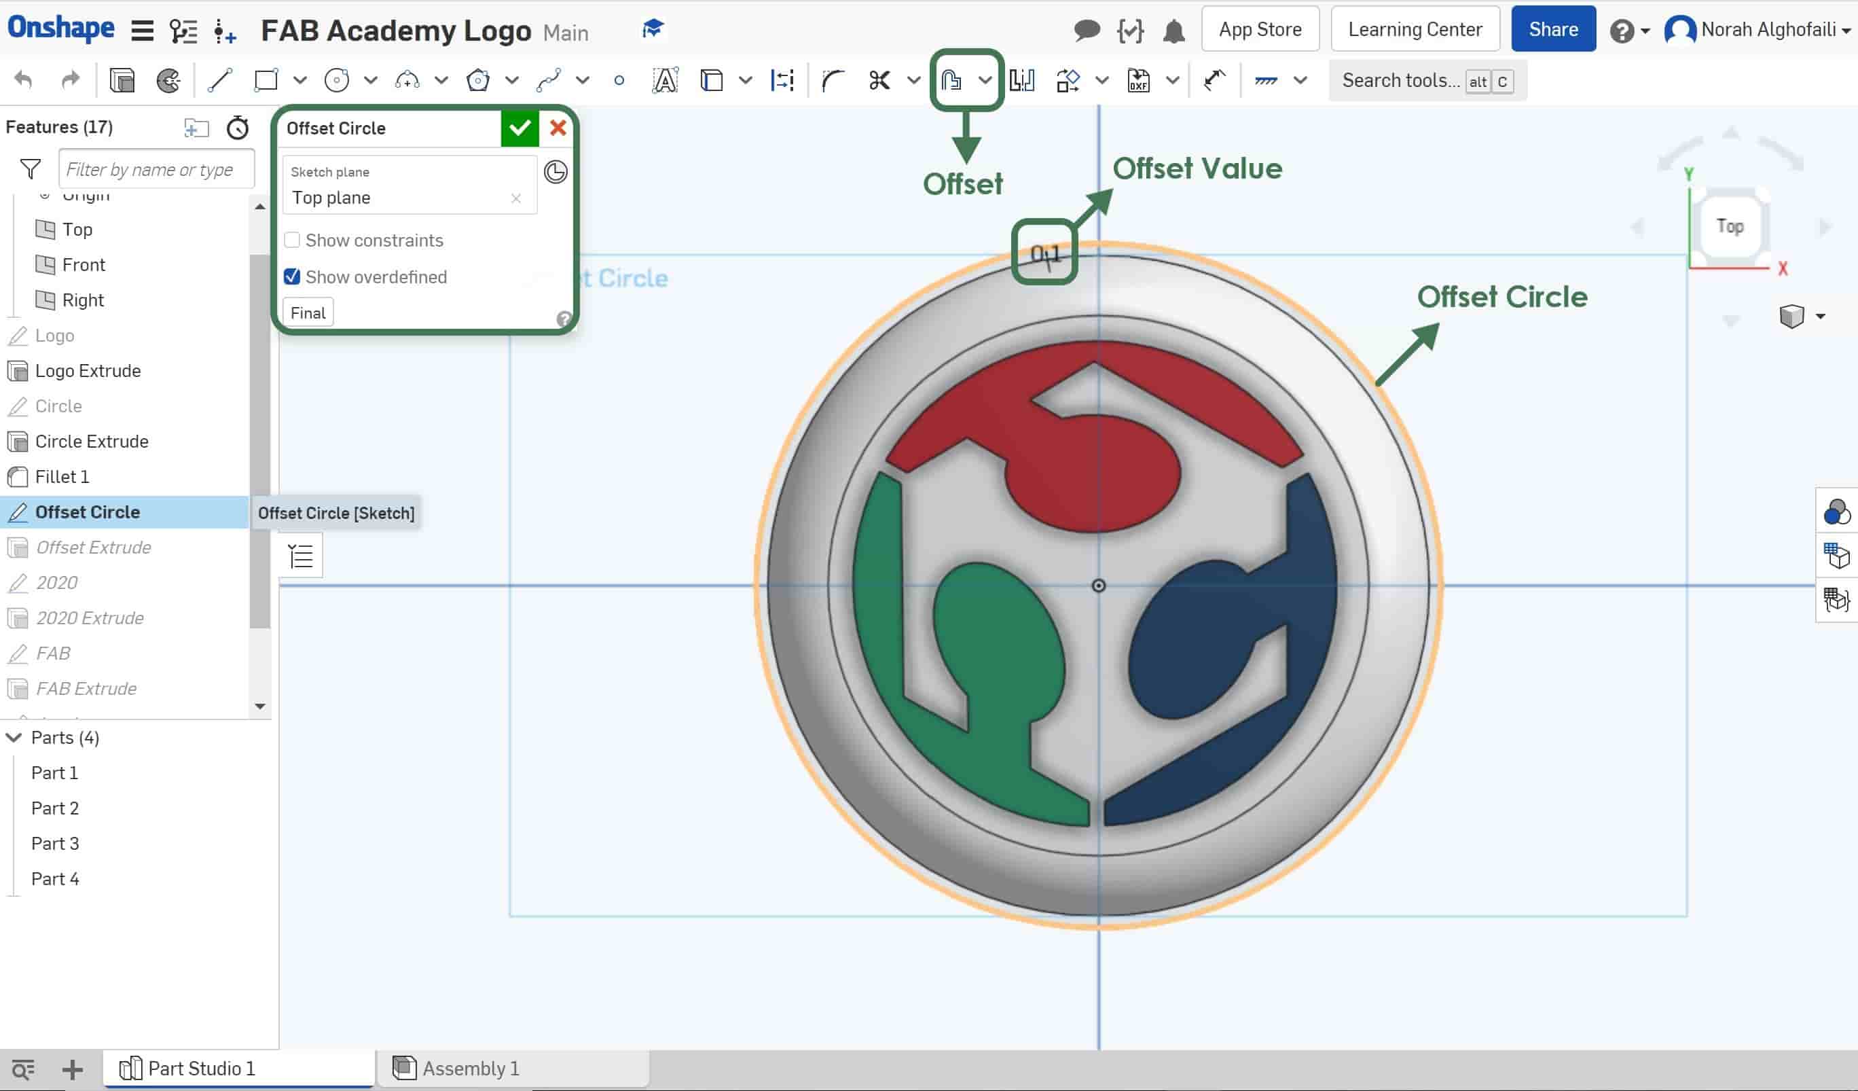
Task: Click the blue Share button
Action: (x=1554, y=29)
